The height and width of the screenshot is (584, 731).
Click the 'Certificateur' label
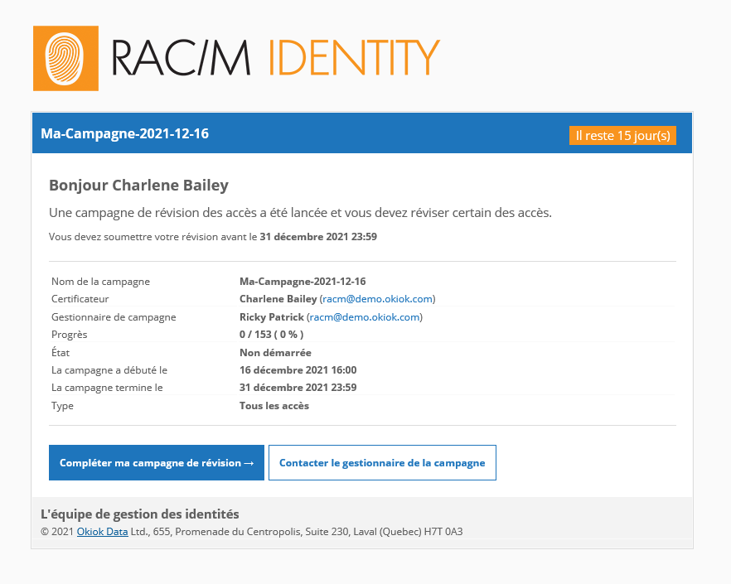80,299
